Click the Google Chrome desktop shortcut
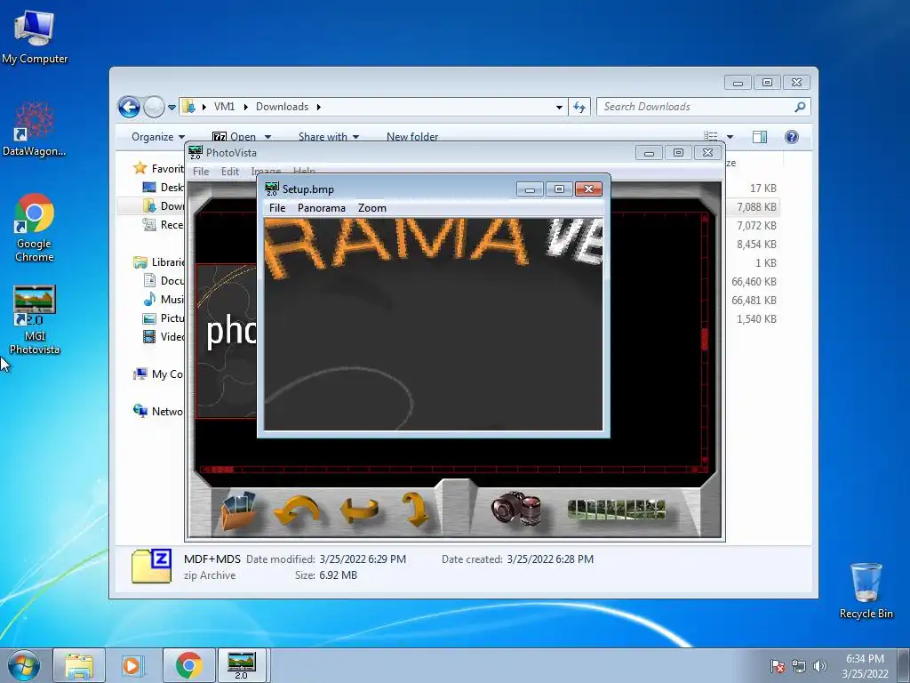The height and width of the screenshot is (683, 910). coord(35,228)
